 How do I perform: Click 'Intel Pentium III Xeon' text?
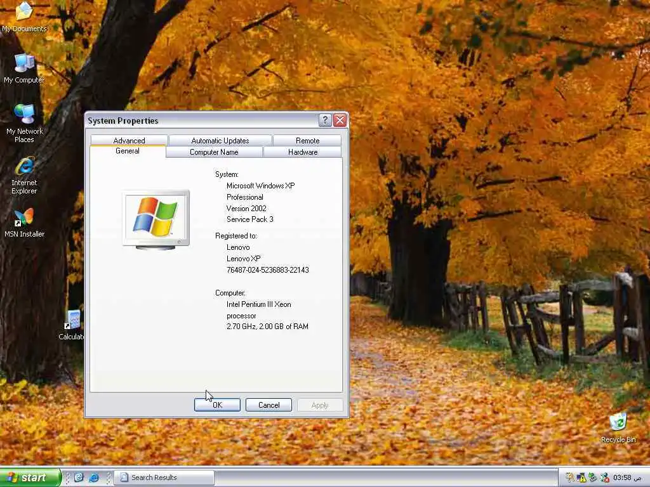pyautogui.click(x=259, y=304)
